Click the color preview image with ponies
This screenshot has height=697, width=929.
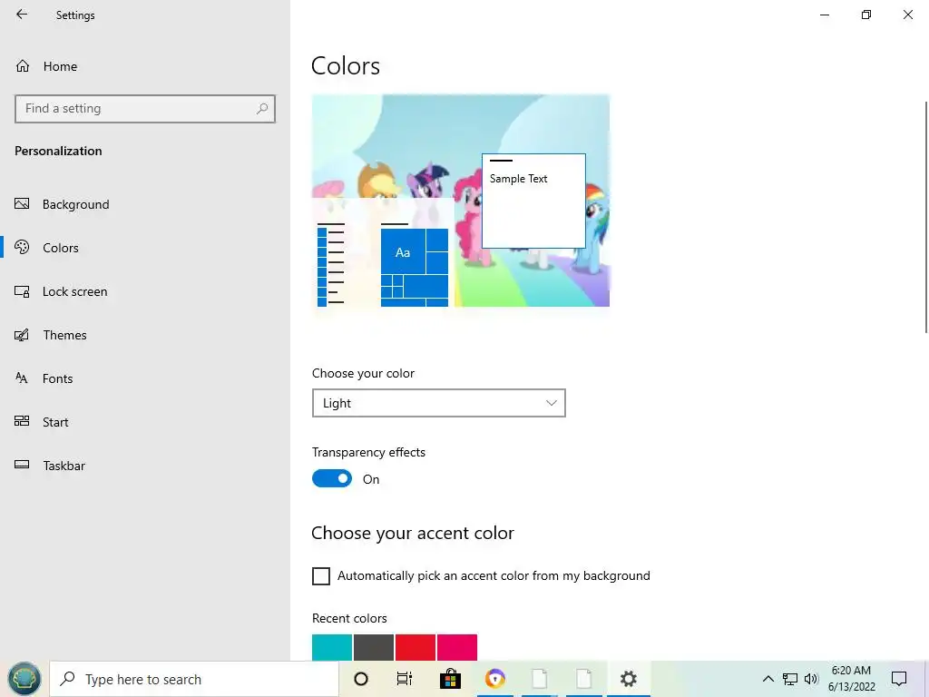[460, 201]
